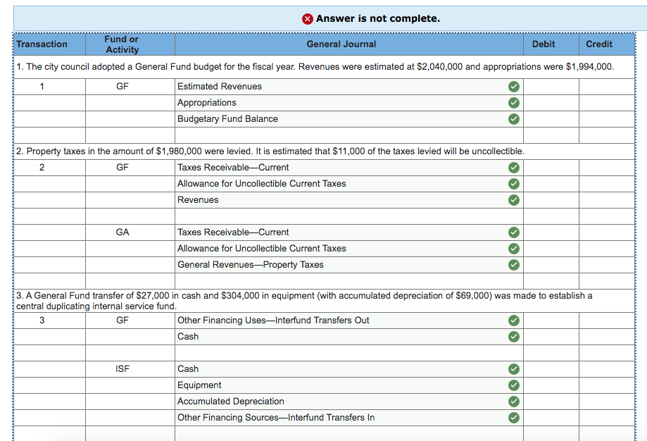This screenshot has width=647, height=441.
Task: Click Credit cell for Appropriations
Action: [607, 103]
